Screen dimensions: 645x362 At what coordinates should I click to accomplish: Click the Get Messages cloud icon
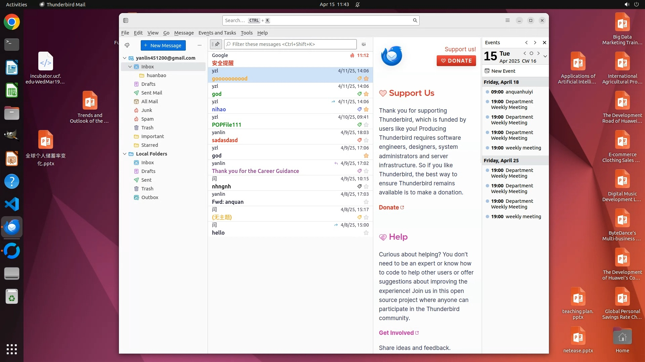127,45
